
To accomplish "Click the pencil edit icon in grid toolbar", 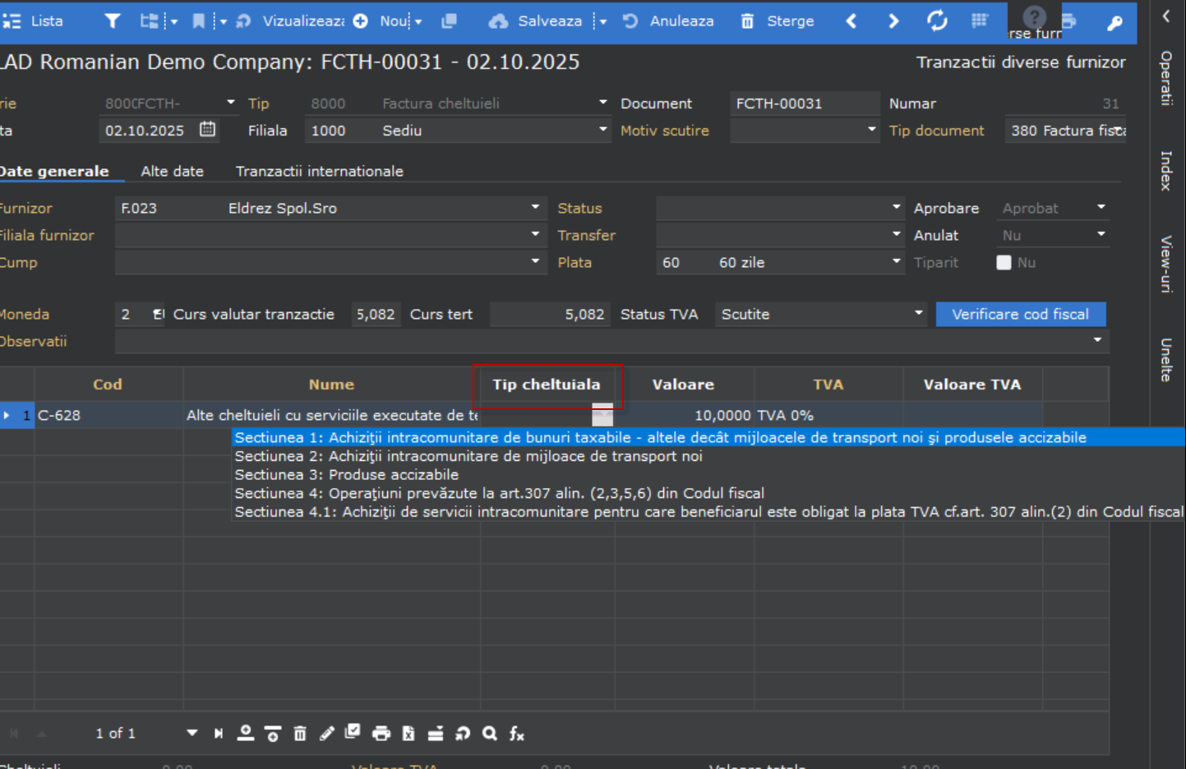I will point(327,734).
